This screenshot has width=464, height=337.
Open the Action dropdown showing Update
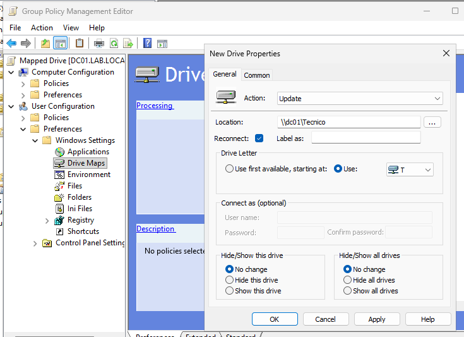point(360,99)
